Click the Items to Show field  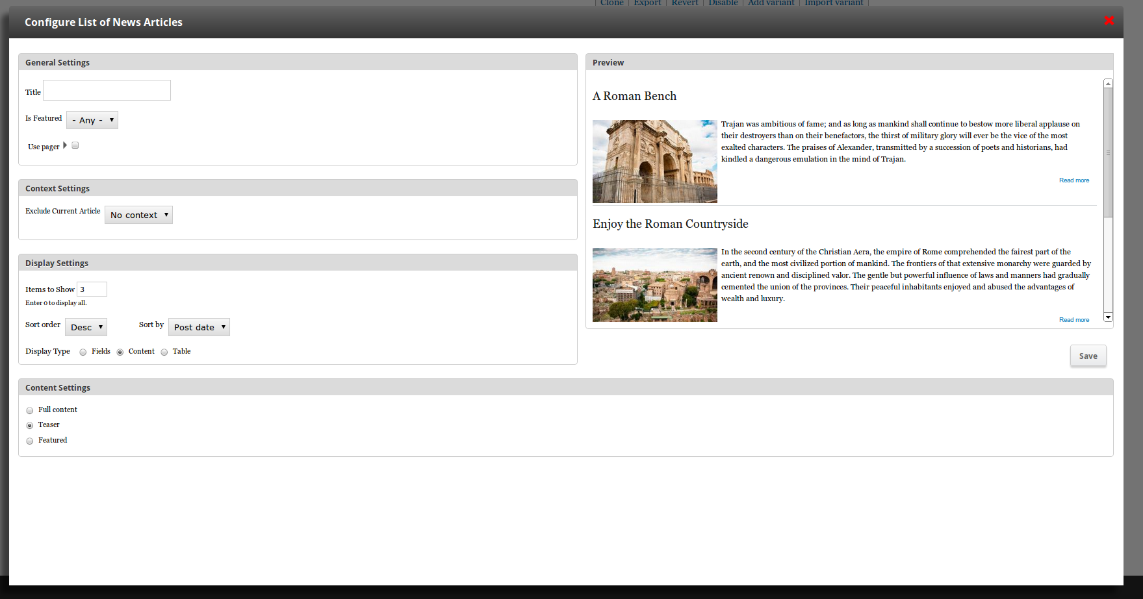click(x=92, y=289)
